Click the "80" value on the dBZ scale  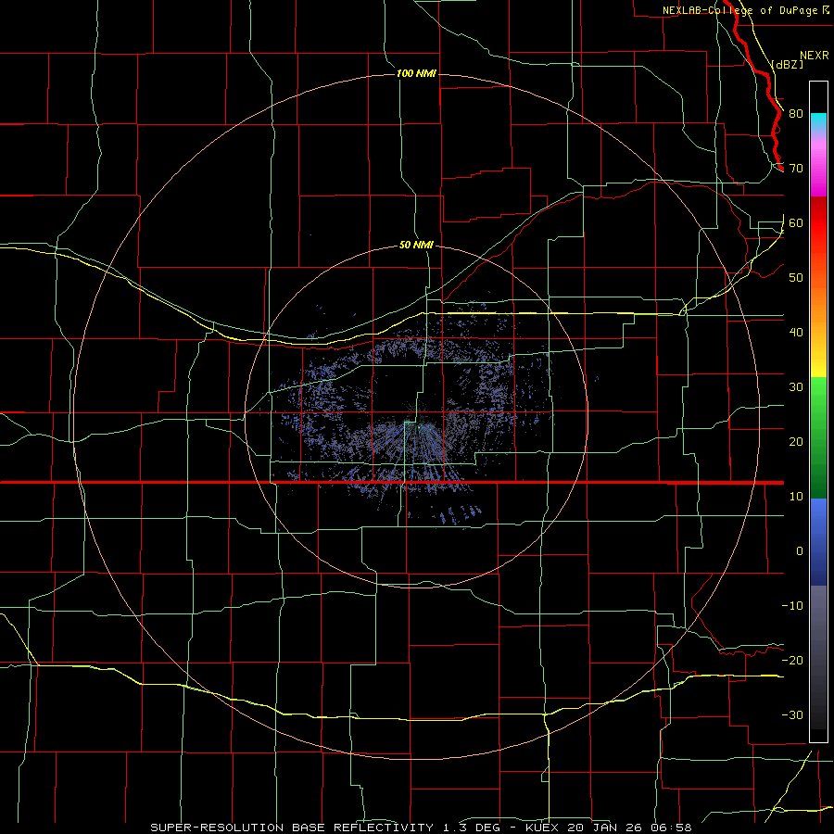tap(796, 114)
